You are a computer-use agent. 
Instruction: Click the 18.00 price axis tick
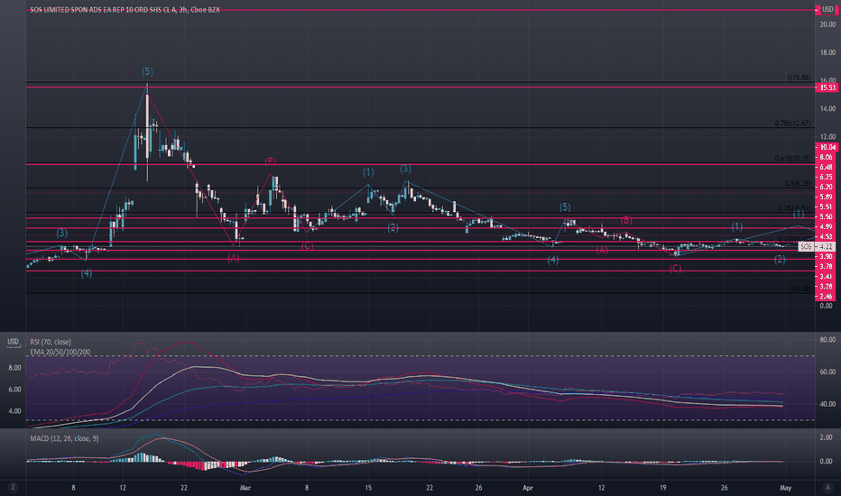[827, 52]
